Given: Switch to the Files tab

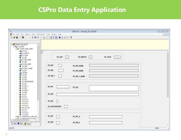Looking at the screenshot, I should [14, 123].
